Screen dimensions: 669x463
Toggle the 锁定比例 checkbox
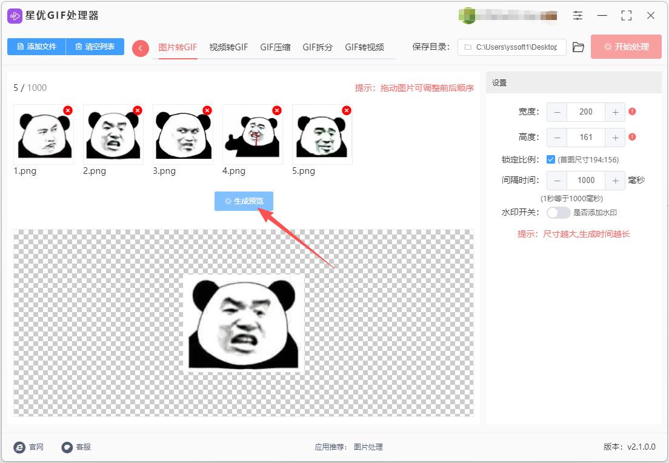point(551,159)
